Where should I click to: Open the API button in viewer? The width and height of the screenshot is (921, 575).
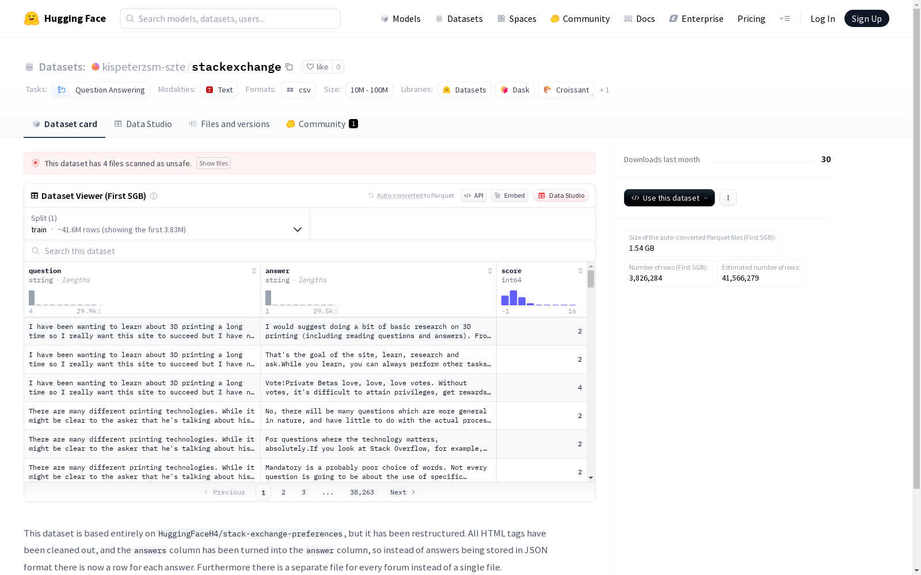tap(474, 195)
